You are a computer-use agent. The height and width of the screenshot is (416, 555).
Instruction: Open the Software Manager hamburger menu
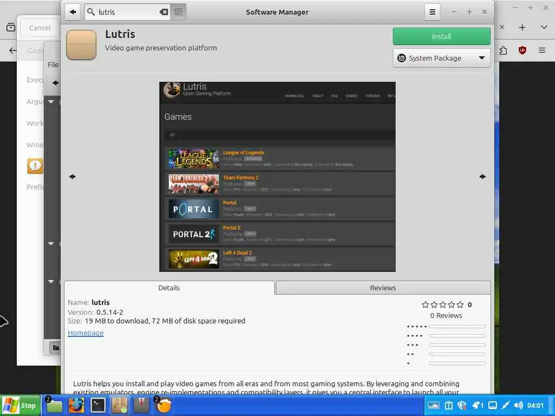point(432,12)
